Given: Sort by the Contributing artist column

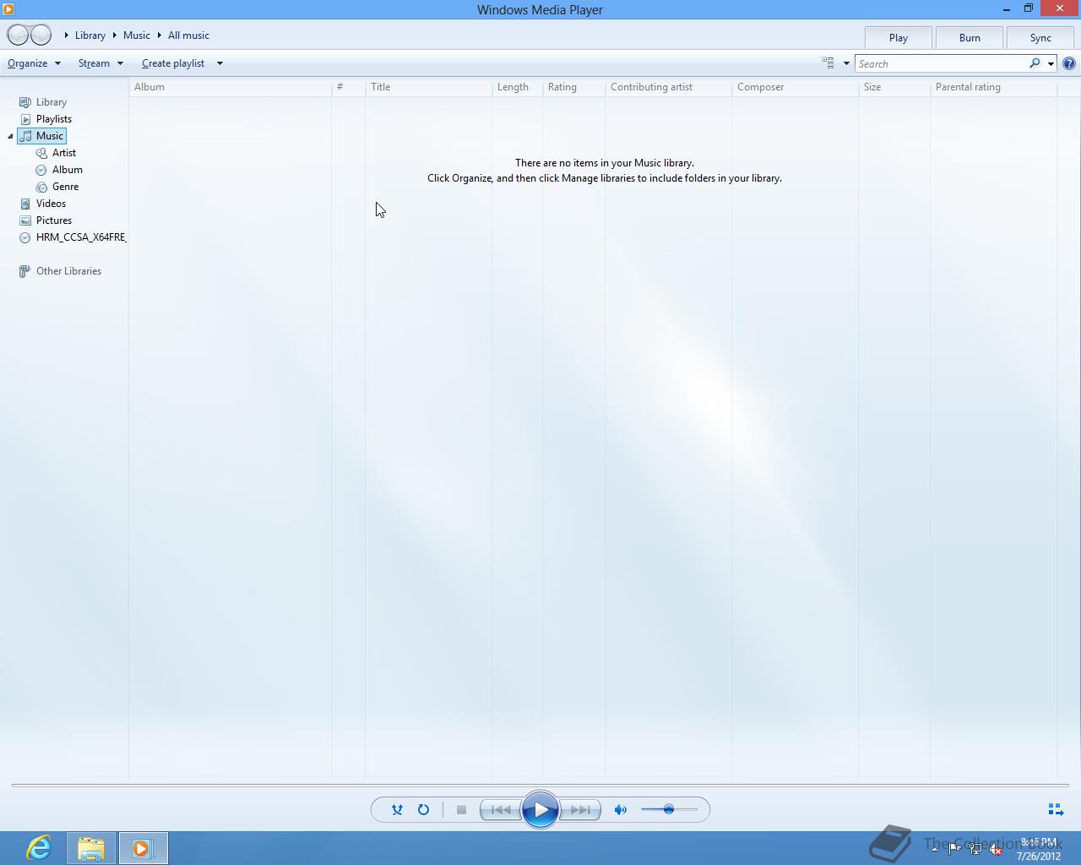Looking at the screenshot, I should (669, 87).
